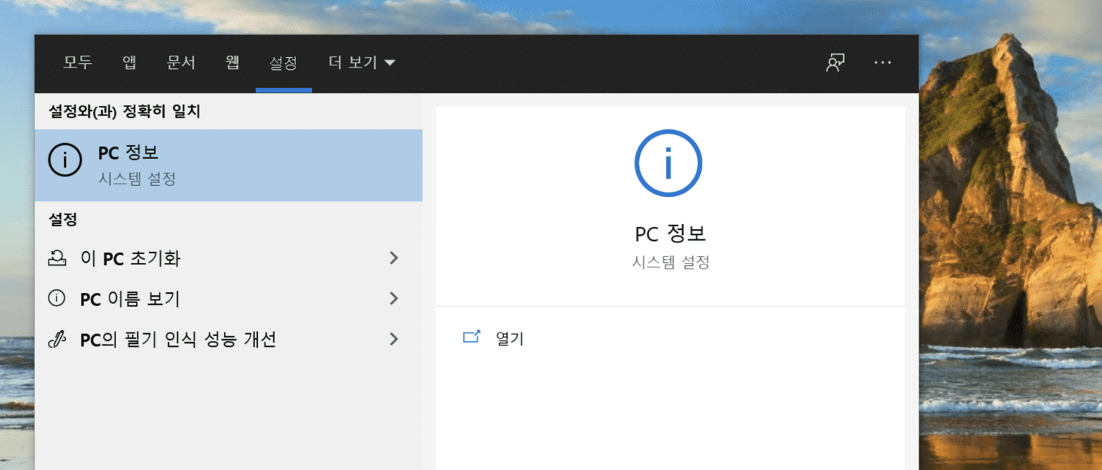
Task: Open PC의 필기 인식 성능 개선 result
Action: click(228, 339)
